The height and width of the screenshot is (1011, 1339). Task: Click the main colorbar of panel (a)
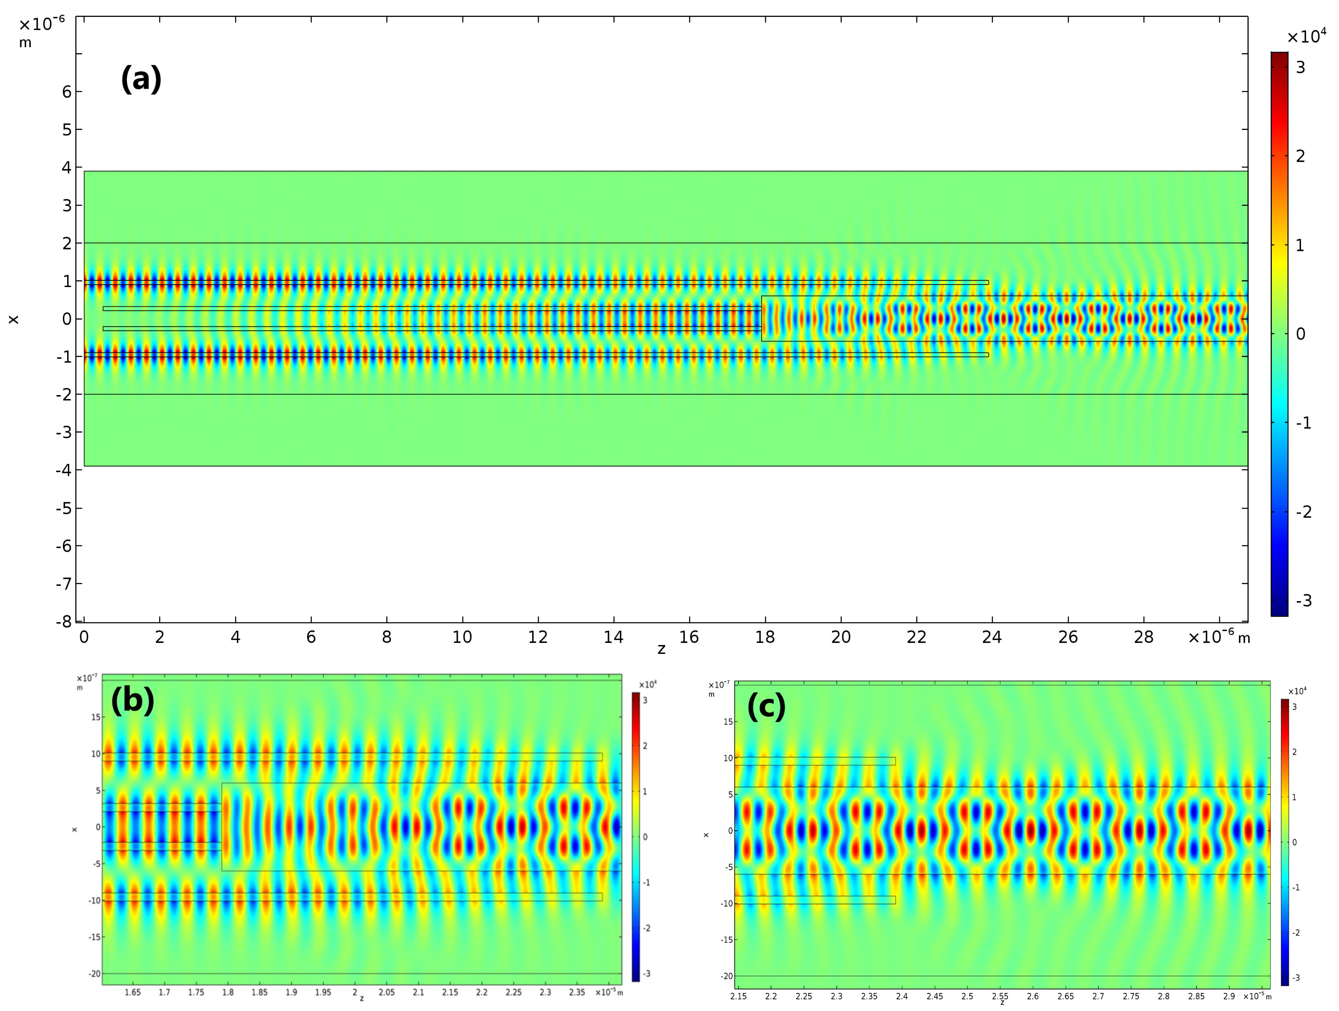click(x=1279, y=334)
